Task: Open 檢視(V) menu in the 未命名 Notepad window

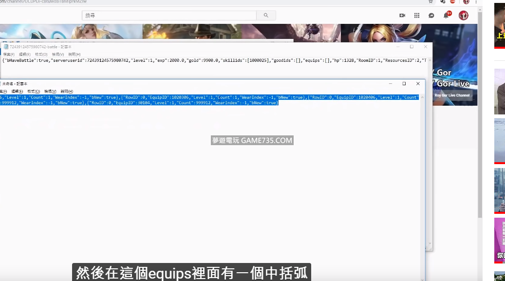Action: pyautogui.click(x=50, y=92)
